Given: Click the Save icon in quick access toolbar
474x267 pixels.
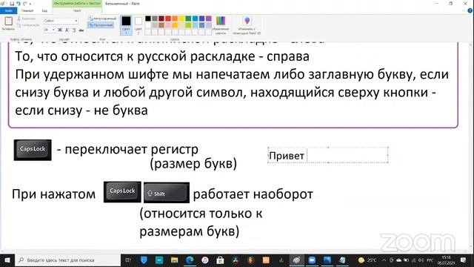Looking at the screenshot, I should click(12, 4).
